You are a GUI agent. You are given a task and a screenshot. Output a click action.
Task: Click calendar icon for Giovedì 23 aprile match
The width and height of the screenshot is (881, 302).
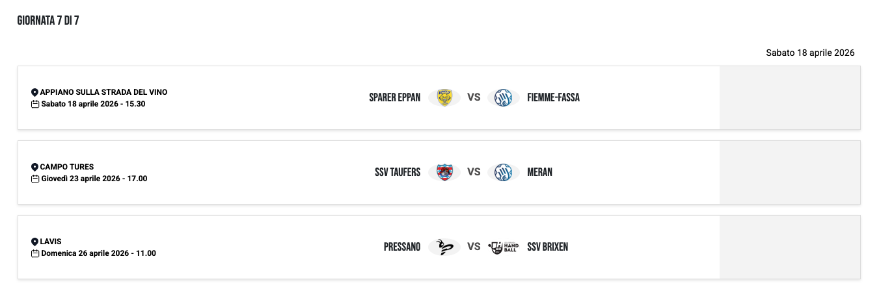35,179
